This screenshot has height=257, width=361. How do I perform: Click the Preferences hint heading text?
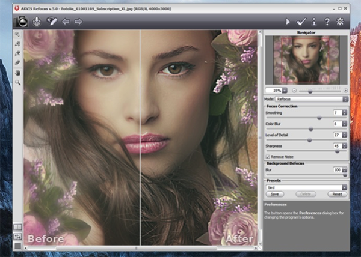pos(276,204)
